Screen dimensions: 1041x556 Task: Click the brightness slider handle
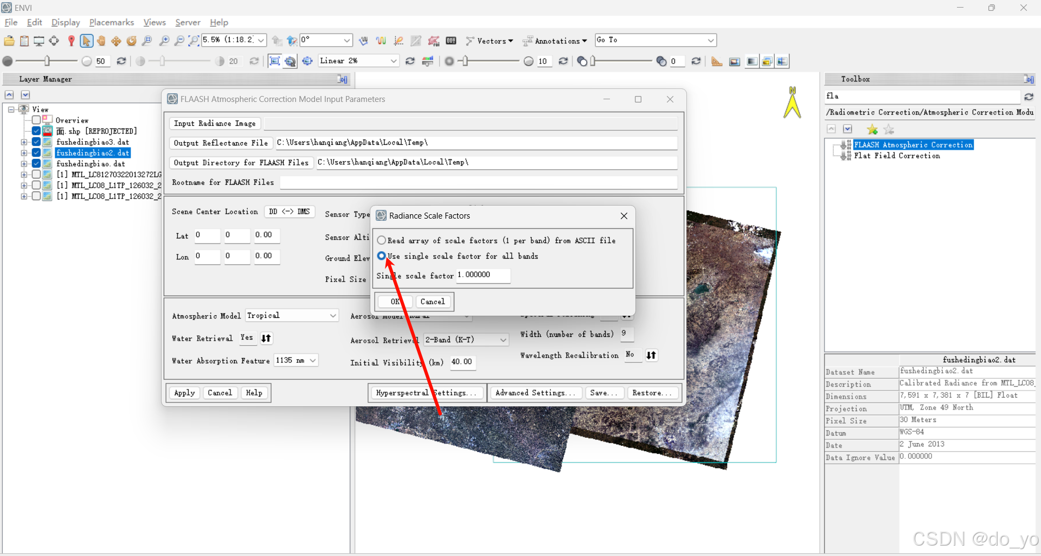(47, 61)
